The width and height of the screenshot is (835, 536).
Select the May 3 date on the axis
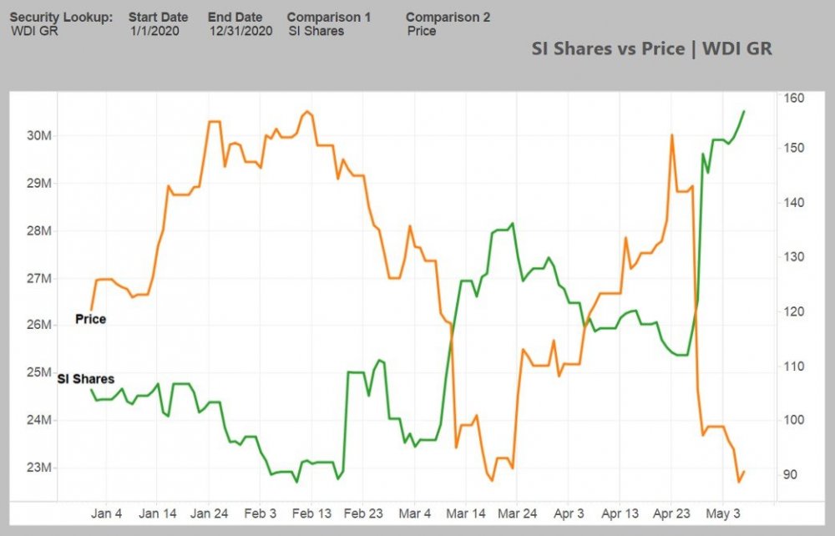point(723,513)
